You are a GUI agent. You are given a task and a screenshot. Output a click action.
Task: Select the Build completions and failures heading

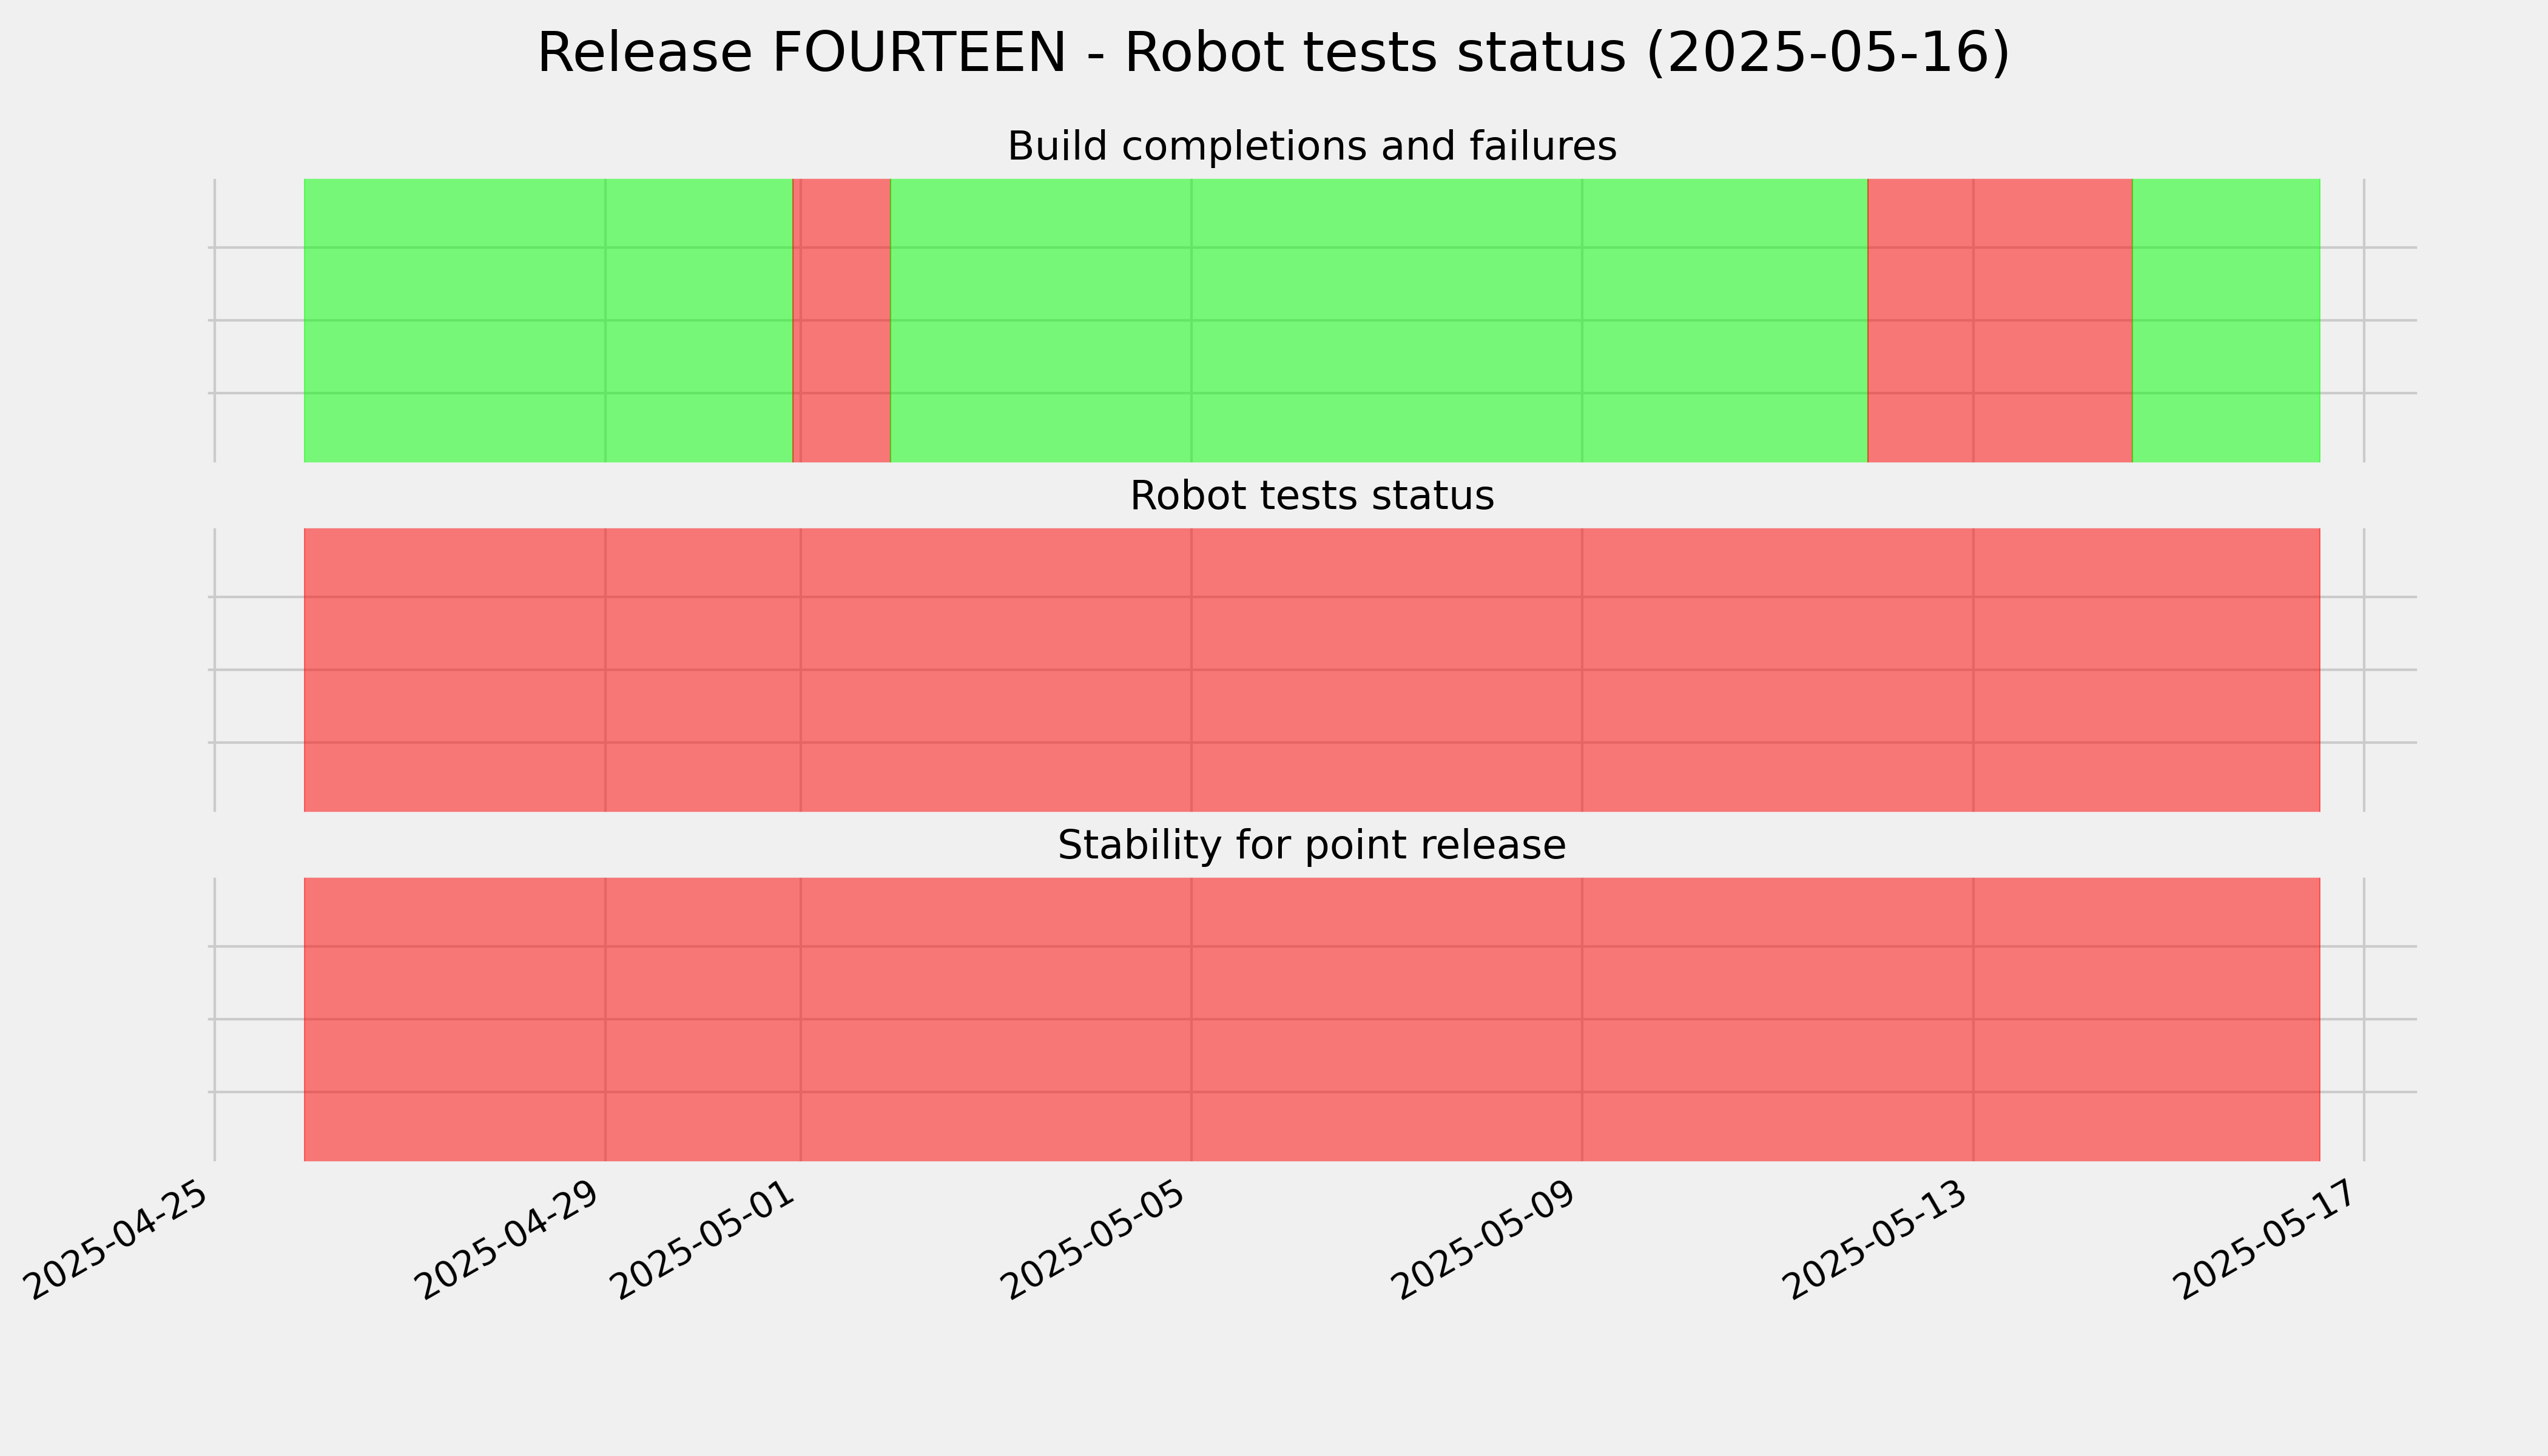tap(1312, 146)
